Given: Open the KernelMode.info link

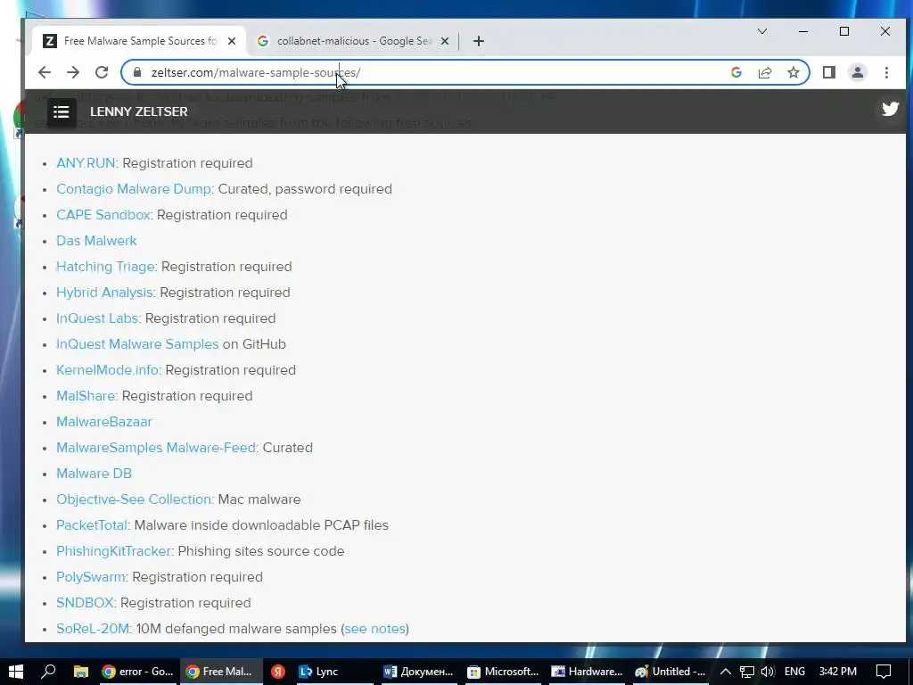Looking at the screenshot, I should (107, 370).
